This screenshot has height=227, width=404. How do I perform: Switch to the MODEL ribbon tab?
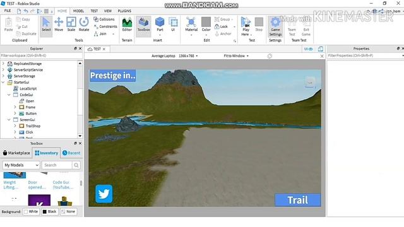[x=78, y=11]
